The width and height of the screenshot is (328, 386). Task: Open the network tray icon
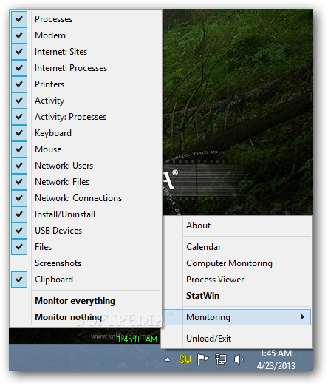(x=221, y=359)
